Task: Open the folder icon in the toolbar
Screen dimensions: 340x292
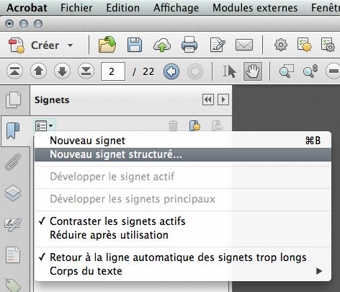Action: 107,45
